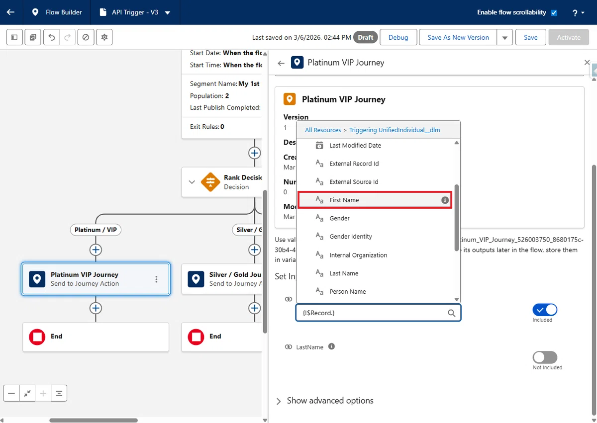Click the Activate button
This screenshot has height=423, width=597.
point(569,37)
